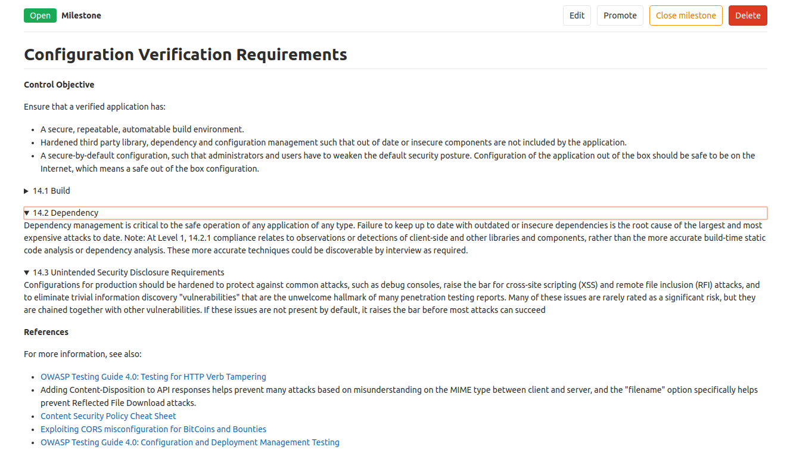Open the Configuration and Deployment Management Testing link
787x459 pixels.
(x=190, y=442)
